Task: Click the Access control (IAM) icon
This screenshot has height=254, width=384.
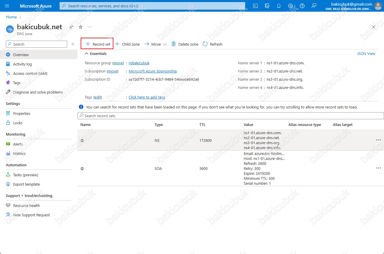Action: click(8, 73)
